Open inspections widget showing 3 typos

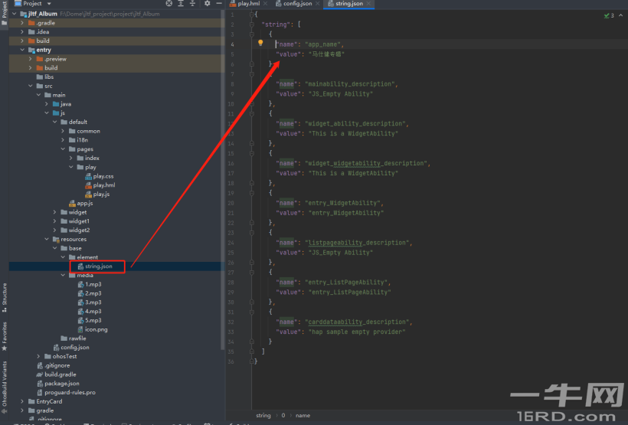tap(609, 15)
